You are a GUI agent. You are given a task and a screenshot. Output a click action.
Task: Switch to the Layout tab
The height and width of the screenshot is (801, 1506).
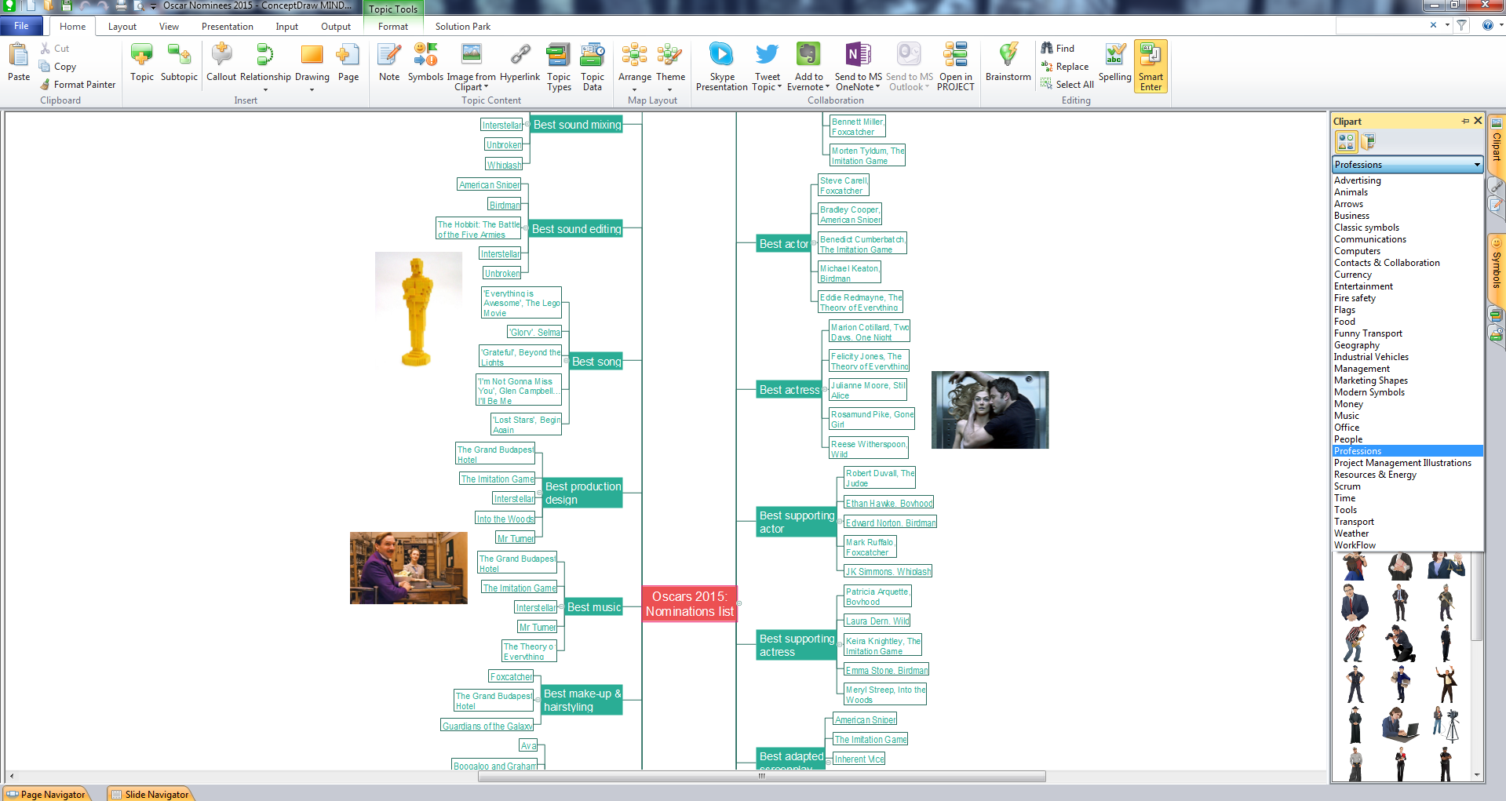pyautogui.click(x=122, y=27)
